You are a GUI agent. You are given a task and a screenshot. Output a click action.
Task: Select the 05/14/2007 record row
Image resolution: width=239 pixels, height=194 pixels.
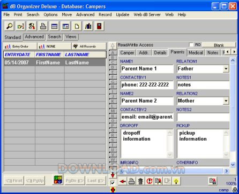pyautogui.click(x=55, y=63)
